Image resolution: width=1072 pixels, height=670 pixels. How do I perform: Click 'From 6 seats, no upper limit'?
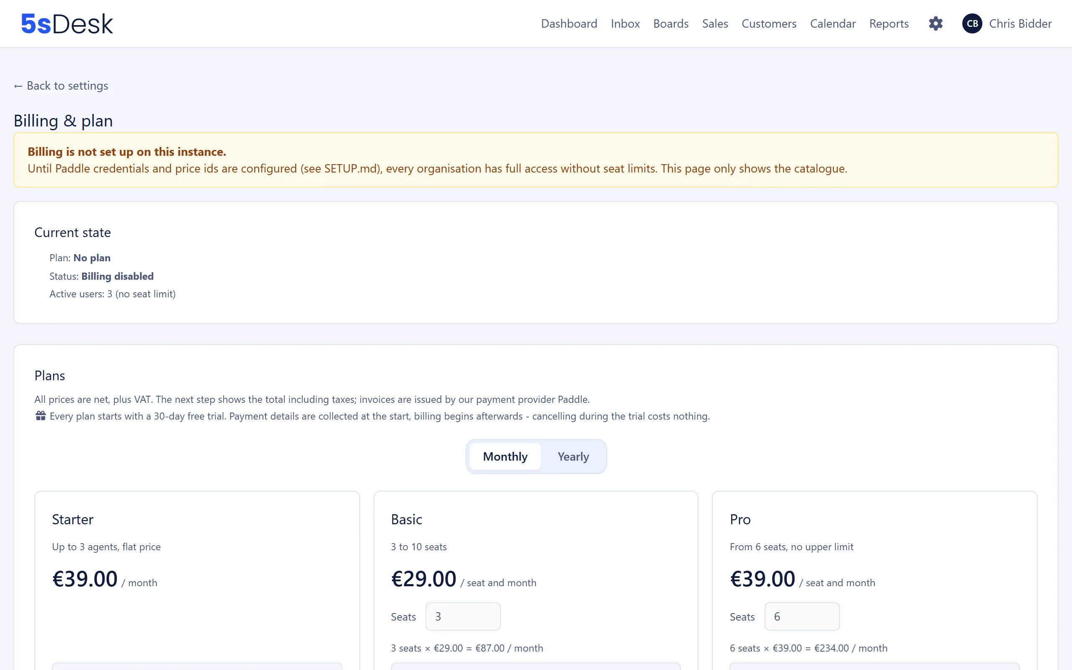tap(791, 547)
